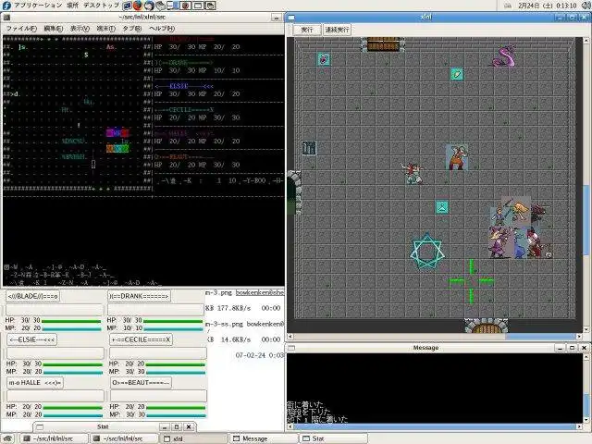Open the 場所 panel menu
The image size is (592, 444).
[x=72, y=6]
